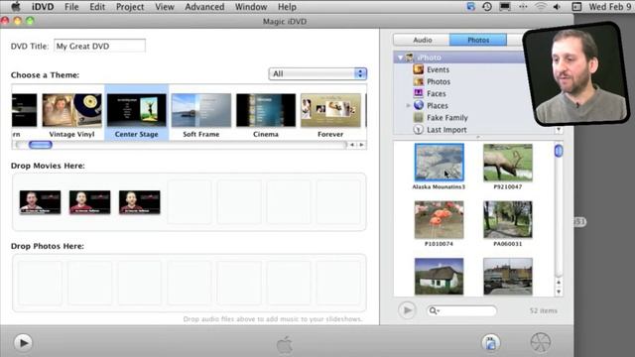Click the magnifier search icon
The width and height of the screenshot is (635, 357).
(434, 310)
